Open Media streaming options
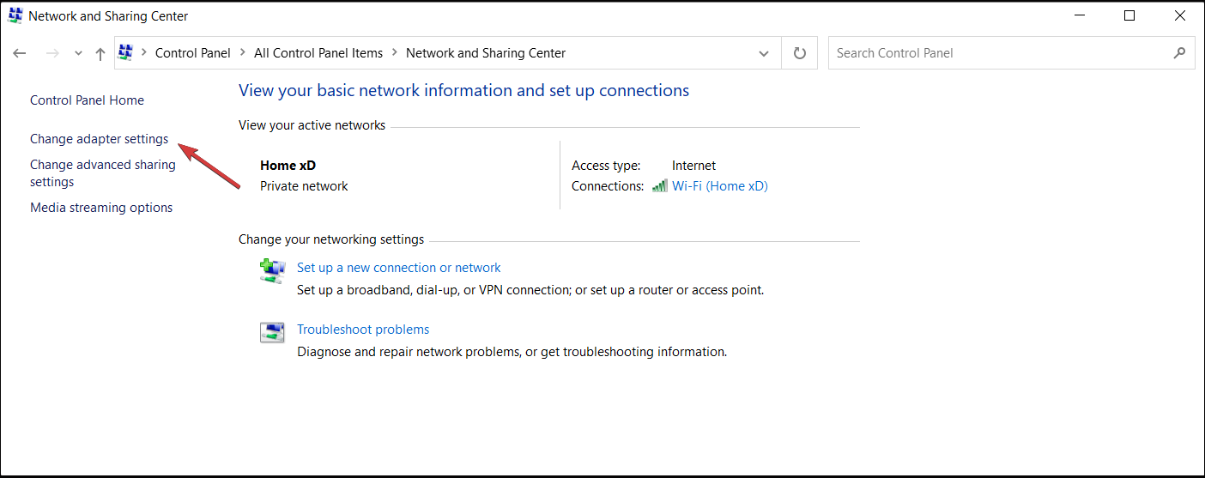The image size is (1205, 478). [x=101, y=208]
